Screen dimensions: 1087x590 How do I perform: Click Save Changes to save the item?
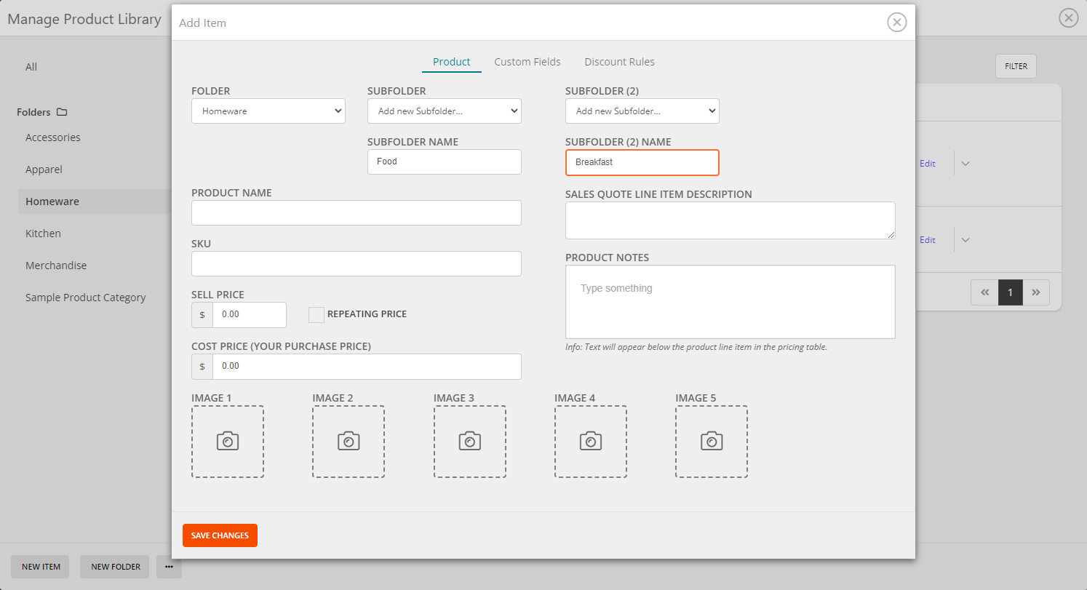click(x=220, y=535)
